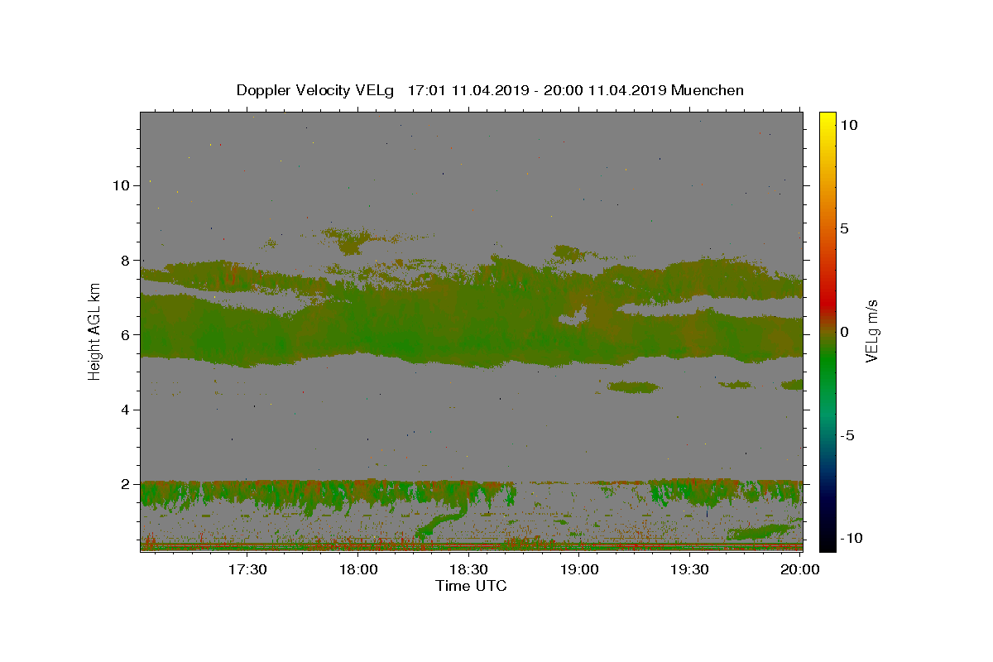The height and width of the screenshot is (662, 993).
Task: Click the 19:00 time tick label
Action: pos(579,569)
